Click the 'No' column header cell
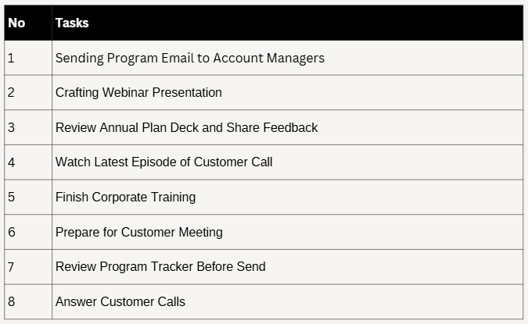 (x=27, y=23)
